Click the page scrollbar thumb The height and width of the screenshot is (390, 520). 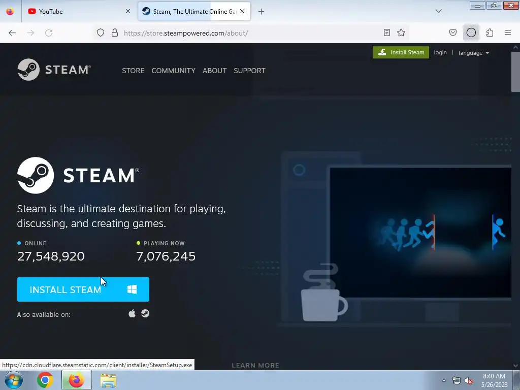click(515, 71)
